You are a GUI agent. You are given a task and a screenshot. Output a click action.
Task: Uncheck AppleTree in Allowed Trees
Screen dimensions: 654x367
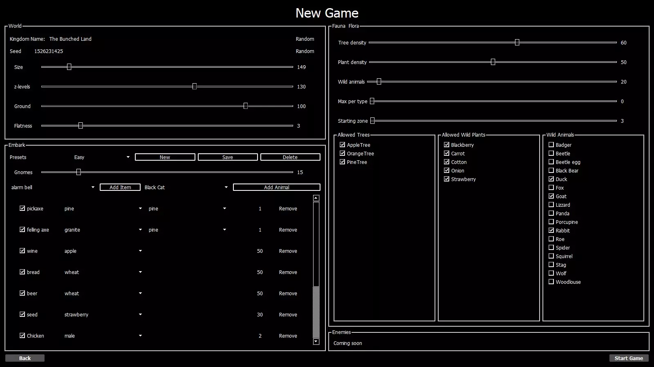pos(342,145)
